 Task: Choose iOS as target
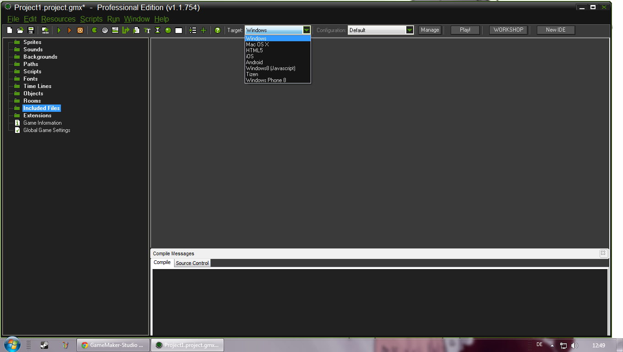click(x=278, y=56)
